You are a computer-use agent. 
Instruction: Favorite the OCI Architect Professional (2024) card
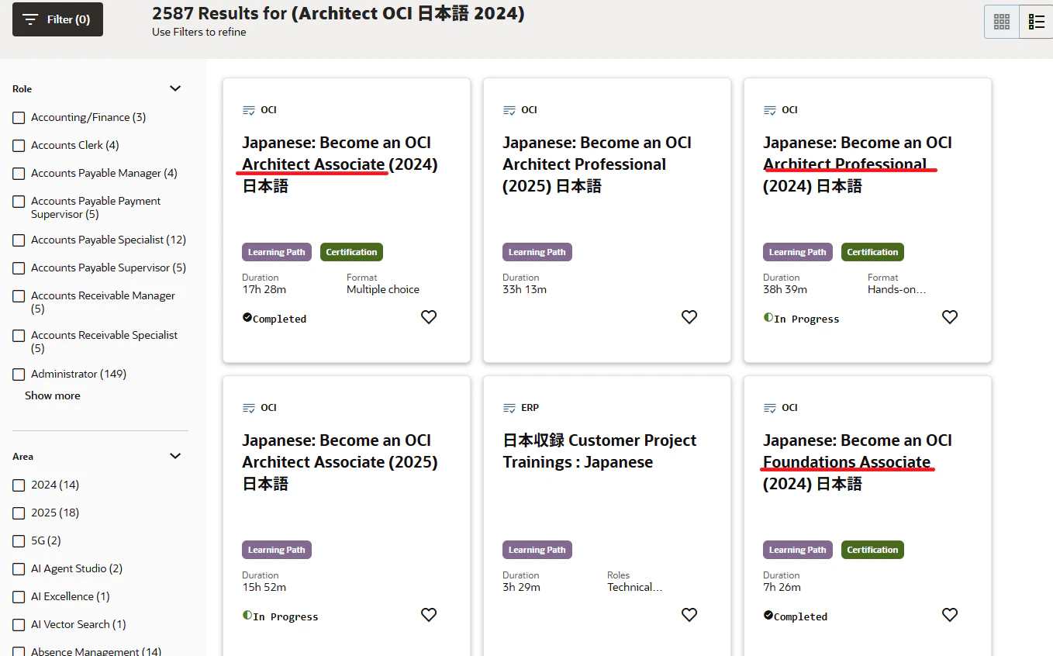click(x=950, y=317)
